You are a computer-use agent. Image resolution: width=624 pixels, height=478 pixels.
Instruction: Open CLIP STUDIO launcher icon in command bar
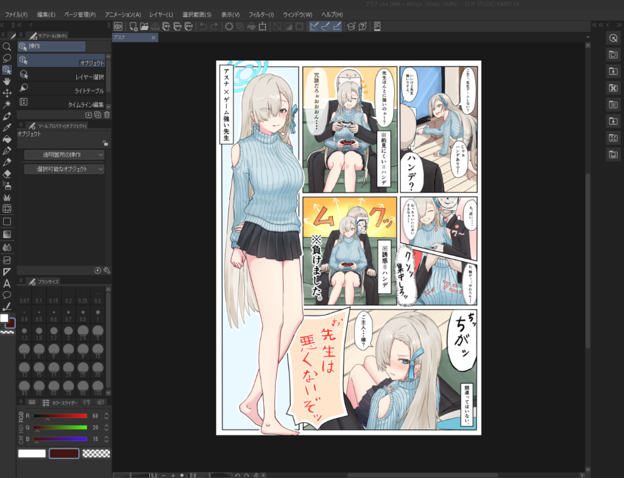(118, 27)
